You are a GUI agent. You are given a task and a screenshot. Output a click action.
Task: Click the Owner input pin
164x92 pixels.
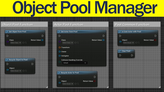point(60,52)
